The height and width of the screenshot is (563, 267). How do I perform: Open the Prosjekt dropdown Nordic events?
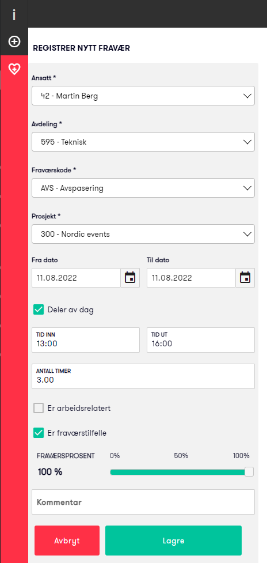143,234
